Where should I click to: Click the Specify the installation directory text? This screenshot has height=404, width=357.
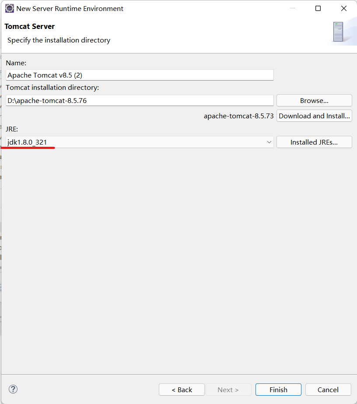point(59,40)
